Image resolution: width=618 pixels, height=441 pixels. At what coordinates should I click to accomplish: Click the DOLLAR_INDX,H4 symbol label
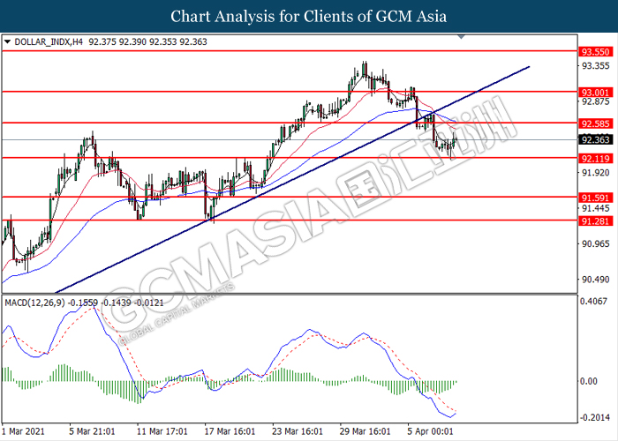click(49, 41)
